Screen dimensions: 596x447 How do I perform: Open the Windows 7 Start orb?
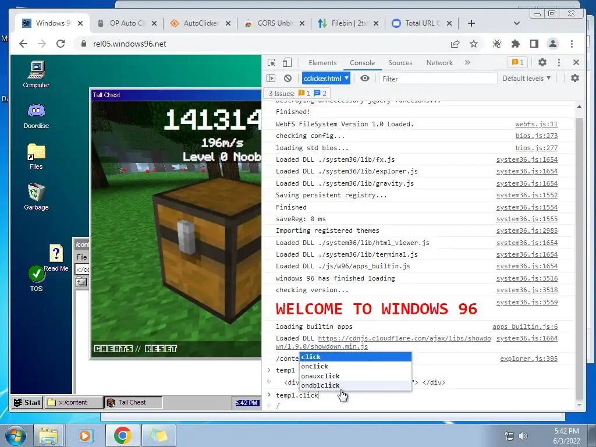(15, 435)
